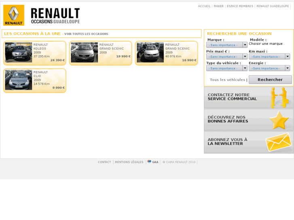Open ESPACE MEMBRES in top menu
Viewport: 294px width, 220px height.
[240, 6]
